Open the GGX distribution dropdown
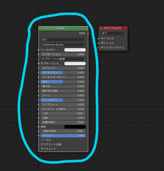 pos(63,40)
